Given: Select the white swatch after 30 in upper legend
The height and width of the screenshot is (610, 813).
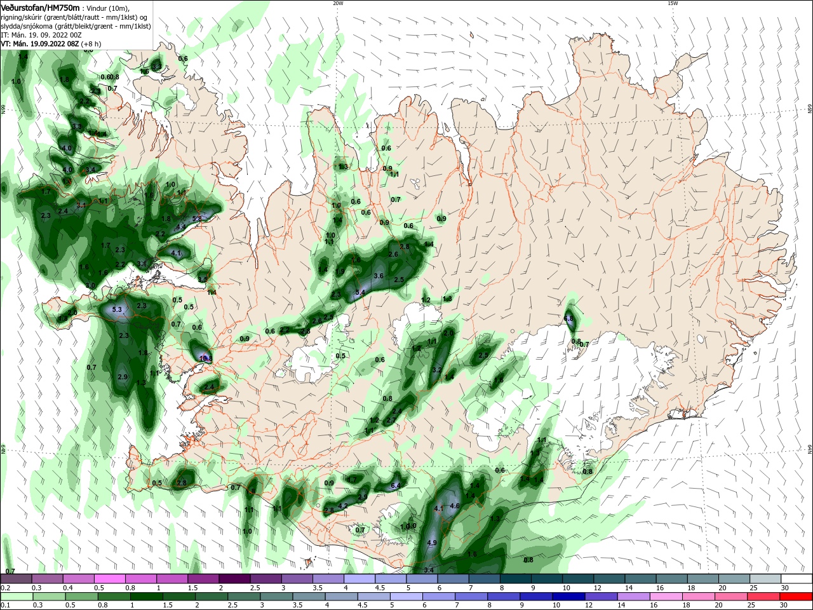Looking at the screenshot, I should (x=795, y=579).
